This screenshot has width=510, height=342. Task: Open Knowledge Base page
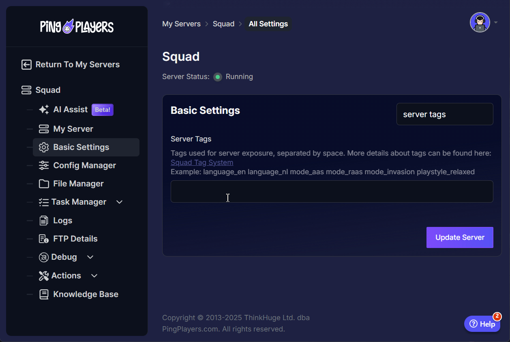tap(86, 294)
